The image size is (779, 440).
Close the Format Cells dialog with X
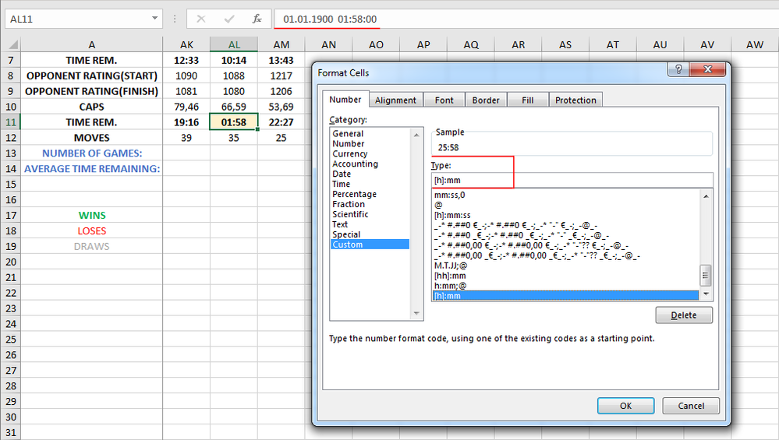pos(708,69)
